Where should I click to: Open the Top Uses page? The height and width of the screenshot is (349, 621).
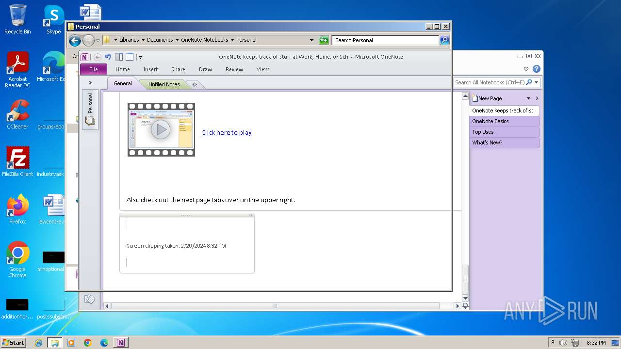[x=505, y=132]
